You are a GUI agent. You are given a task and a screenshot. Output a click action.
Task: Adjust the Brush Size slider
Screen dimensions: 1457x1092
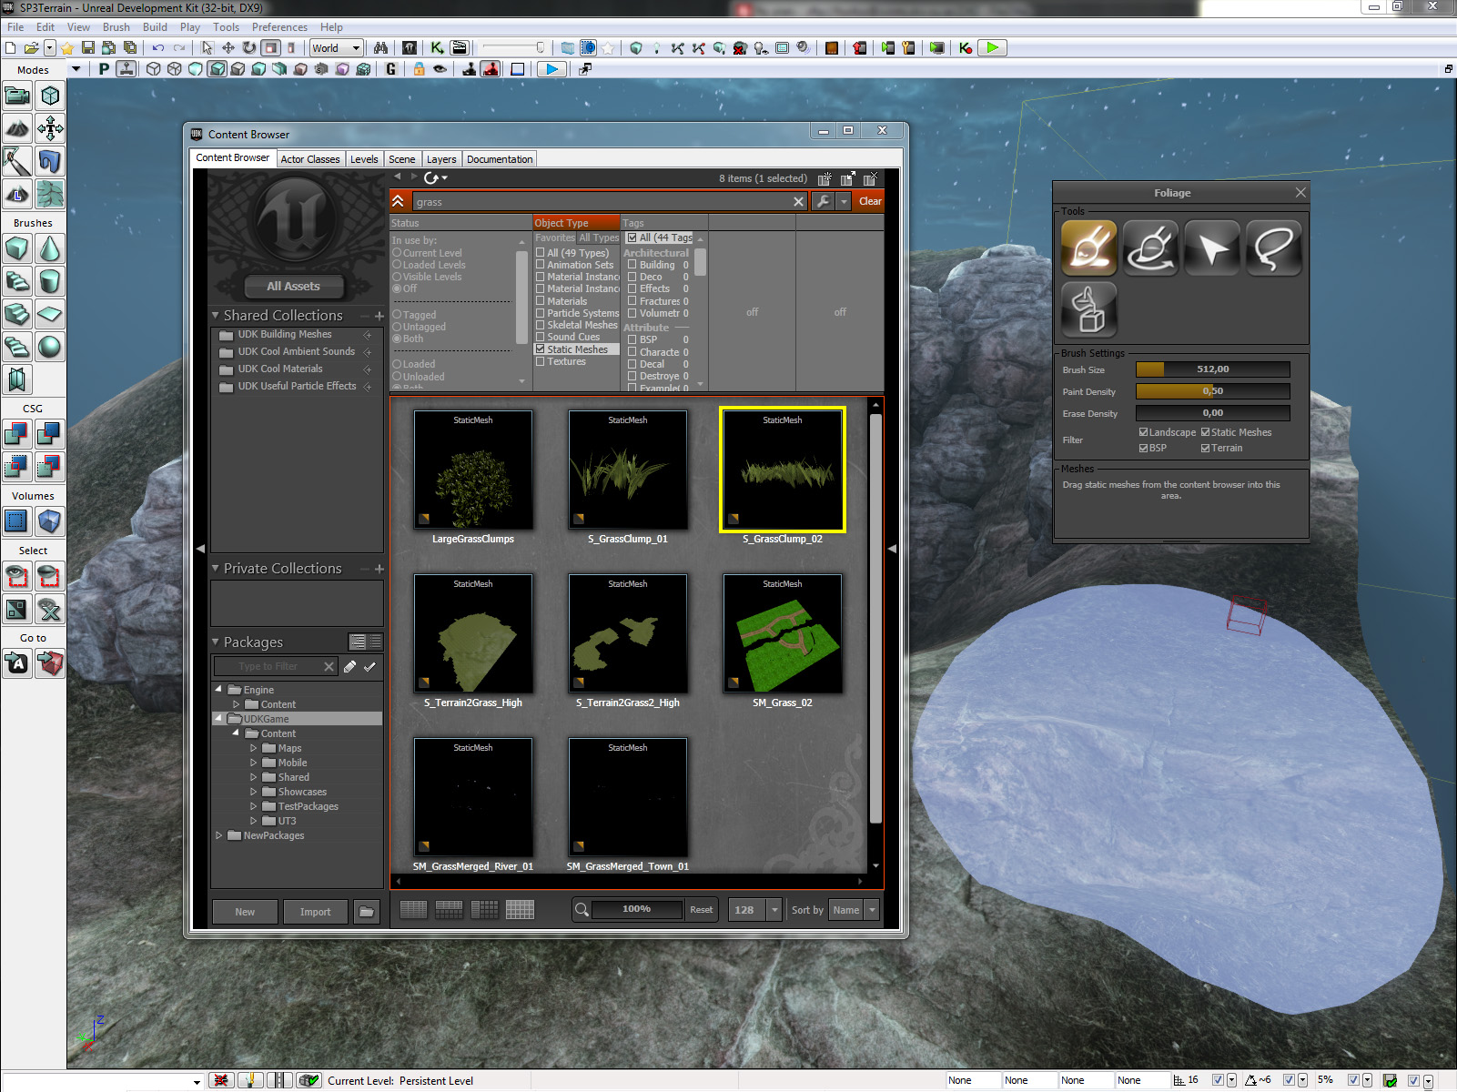(x=1212, y=369)
